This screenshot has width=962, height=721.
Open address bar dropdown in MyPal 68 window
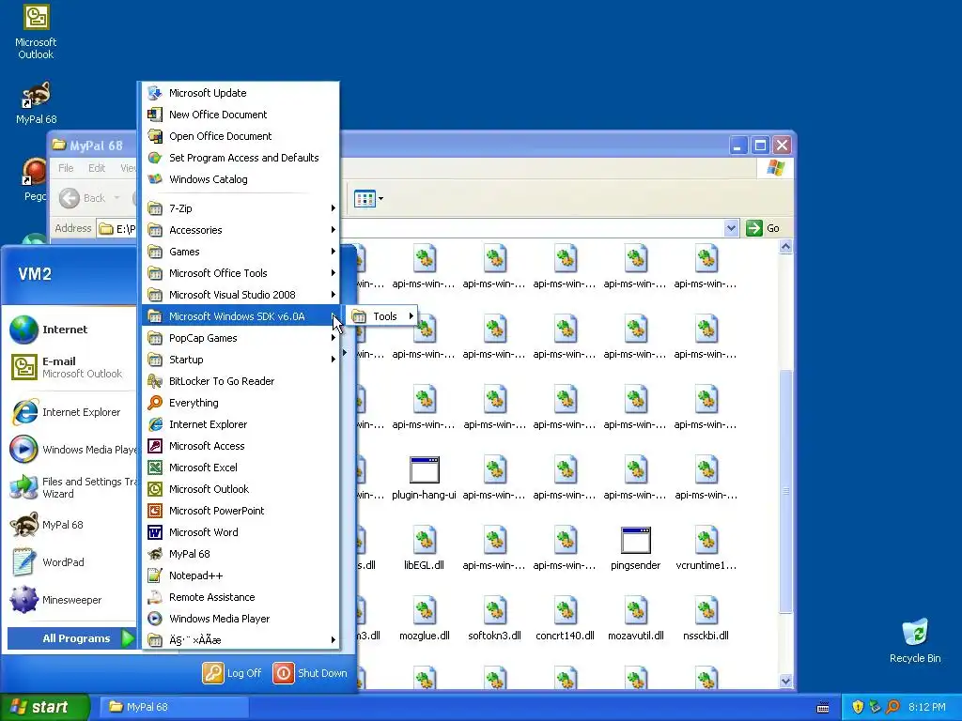click(x=731, y=228)
